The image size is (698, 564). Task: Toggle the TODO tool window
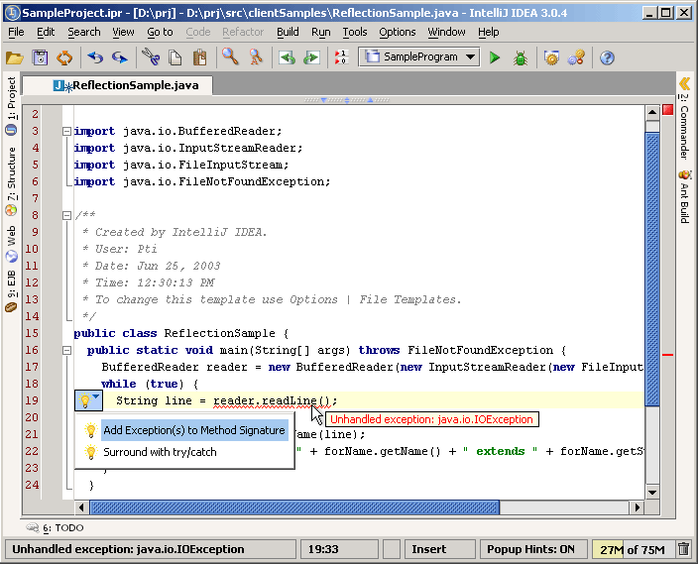(55, 527)
